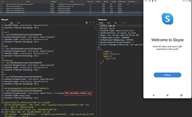Select Pretty tab in Request panel
The width and height of the screenshot is (192, 117).
point(4,23)
